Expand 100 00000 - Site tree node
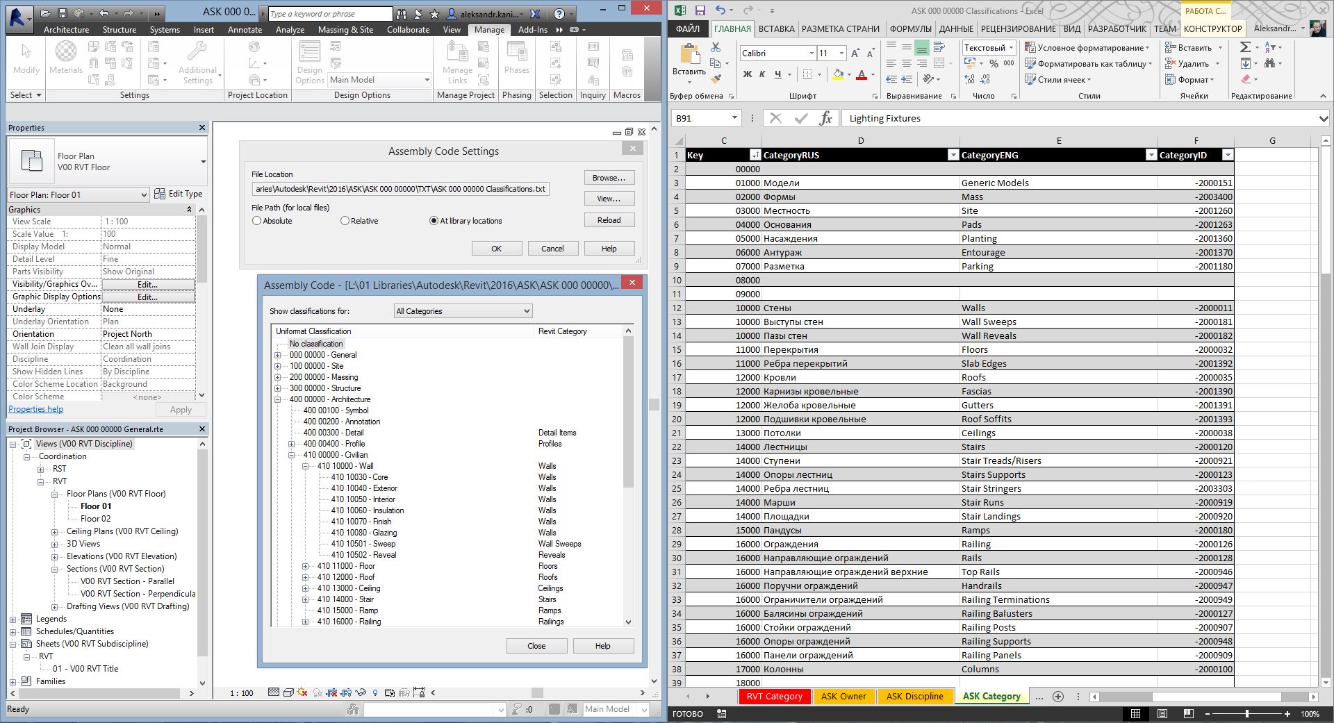 277,366
